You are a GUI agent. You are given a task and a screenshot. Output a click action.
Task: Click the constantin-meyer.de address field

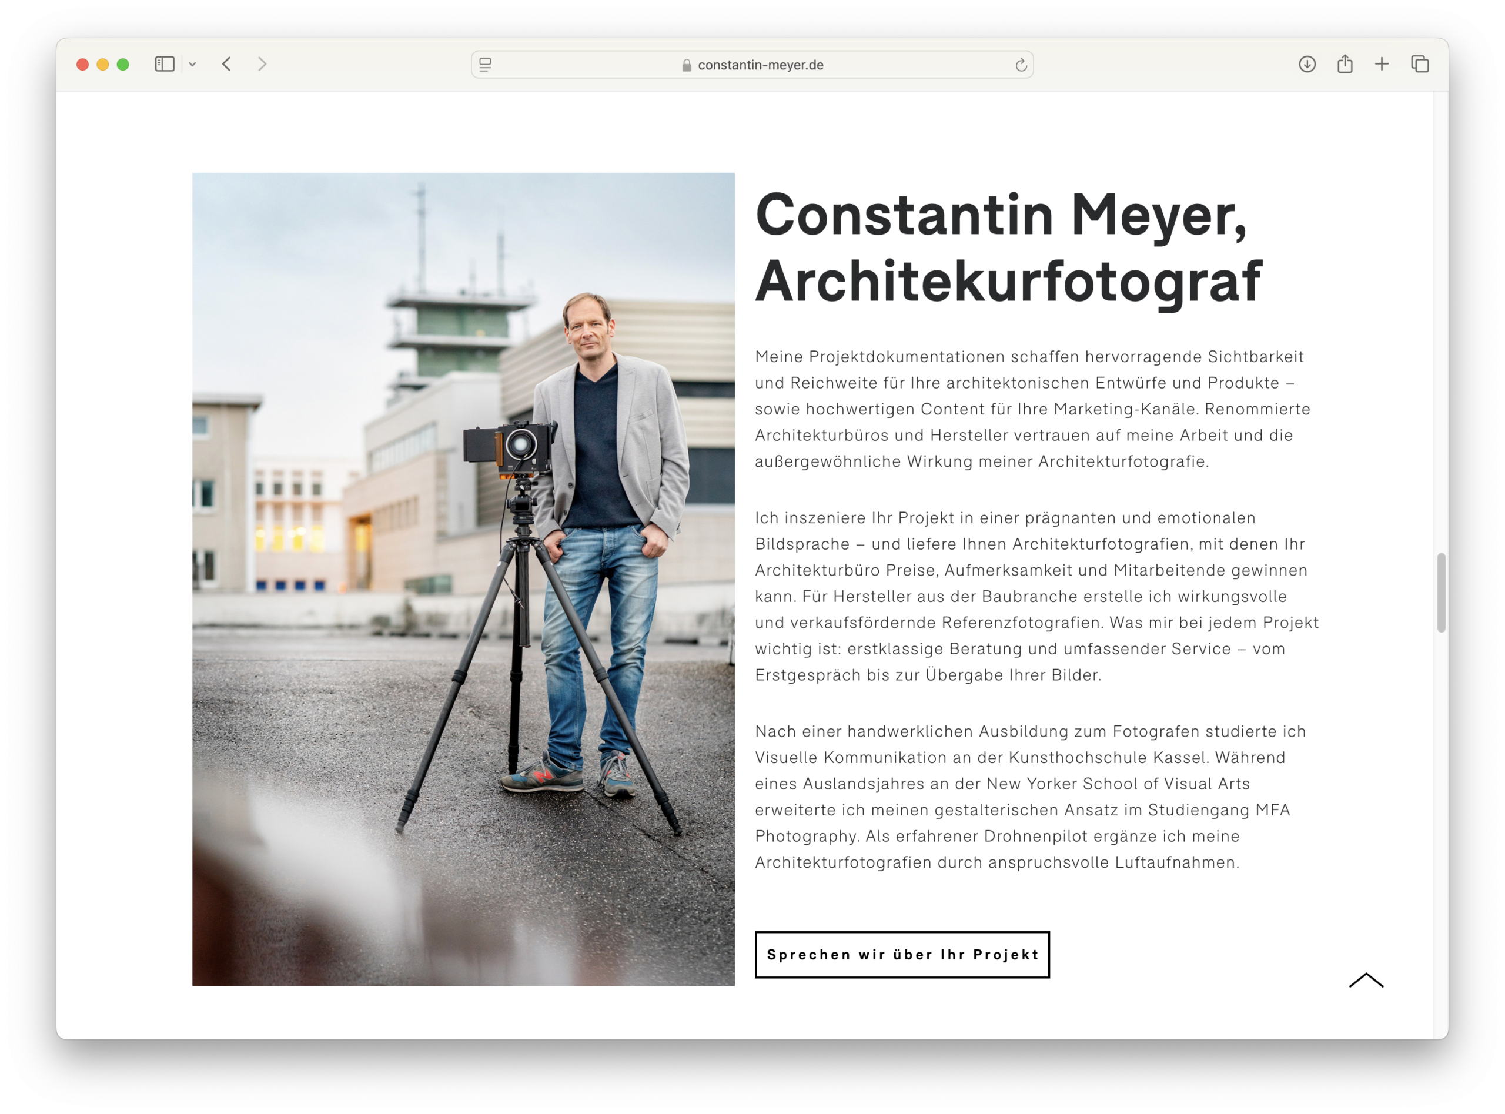pos(752,65)
